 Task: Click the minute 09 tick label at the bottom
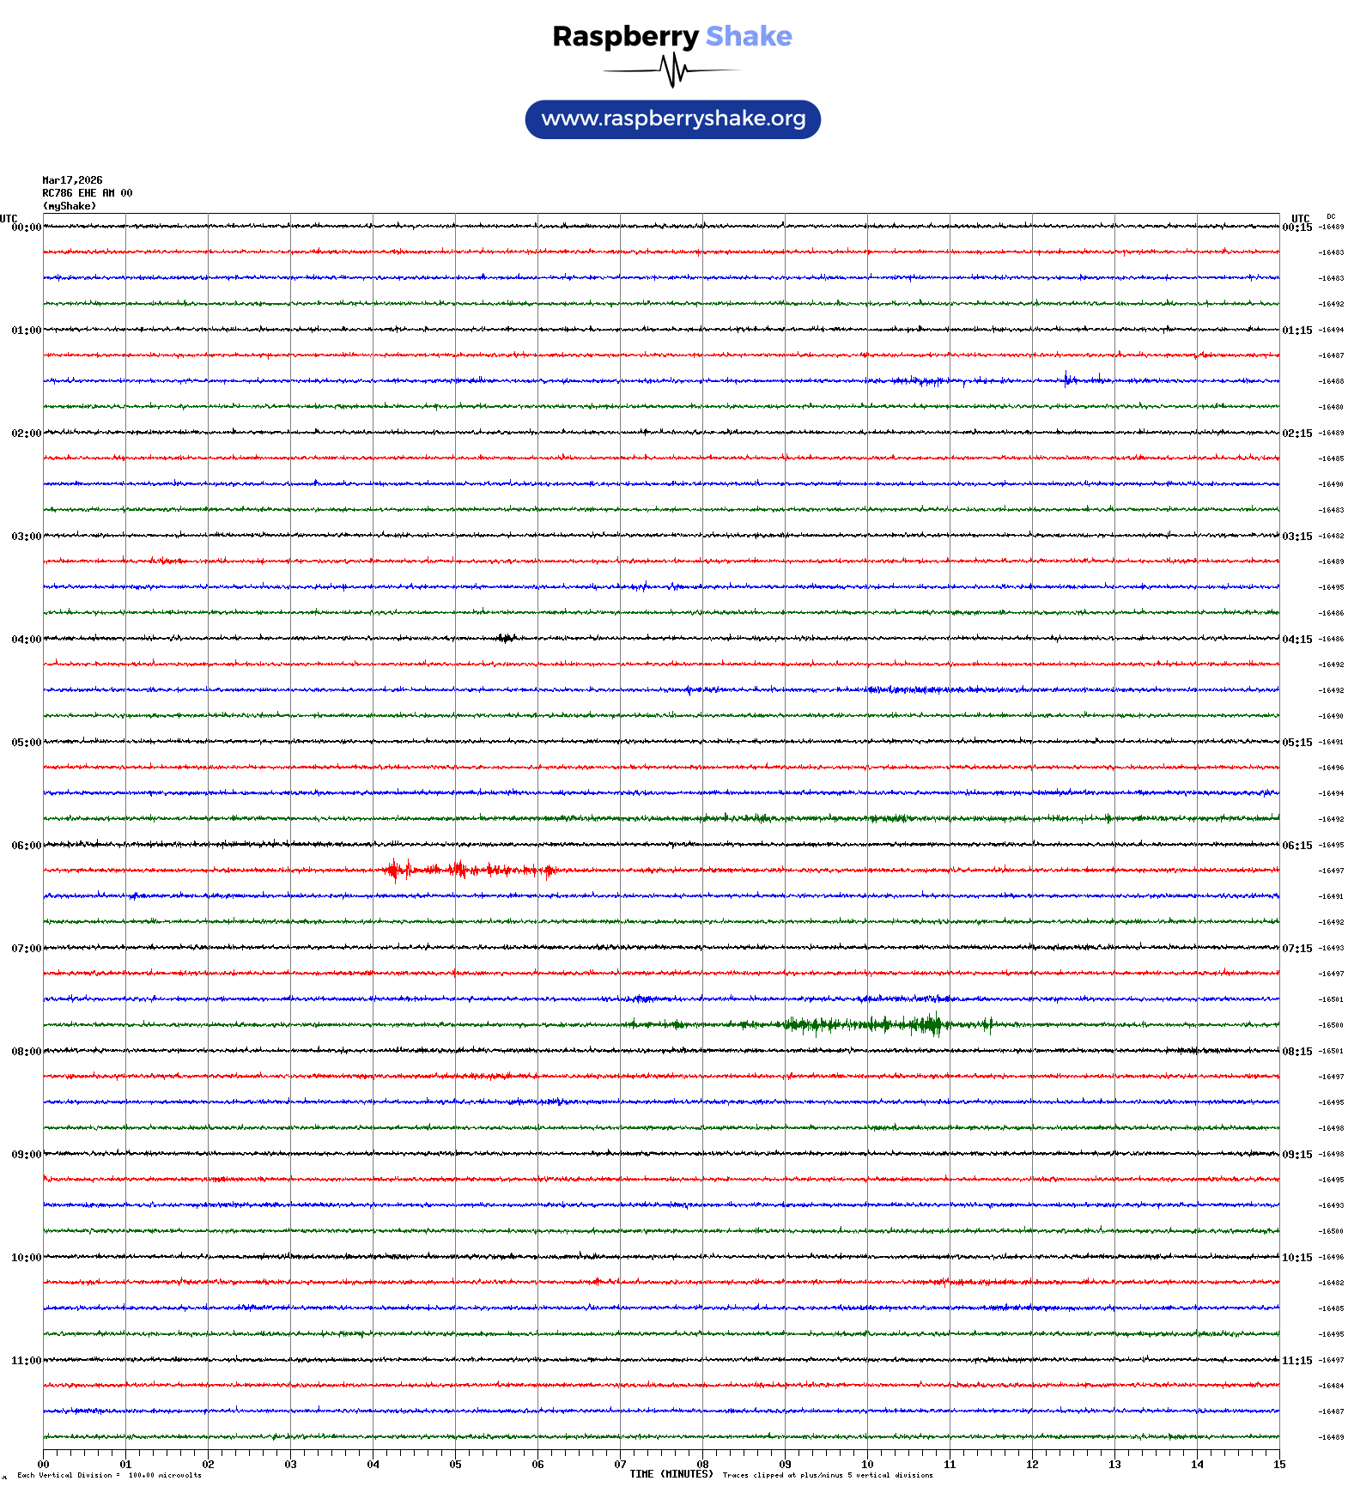pyautogui.click(x=785, y=1465)
